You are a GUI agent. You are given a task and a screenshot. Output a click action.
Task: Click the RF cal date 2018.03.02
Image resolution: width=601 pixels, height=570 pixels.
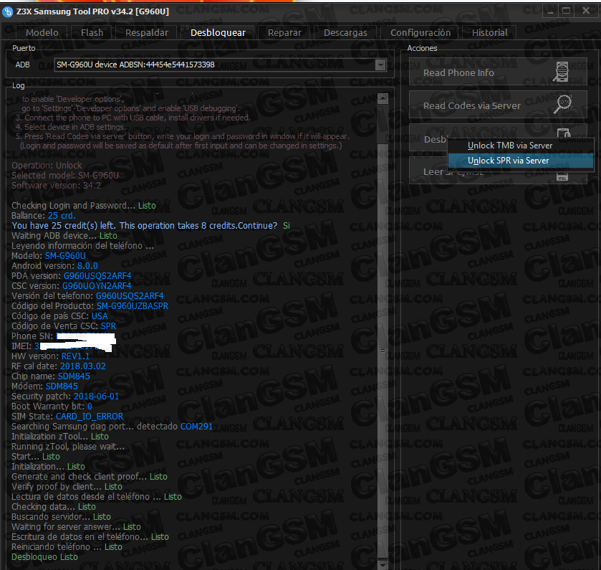coord(83,366)
